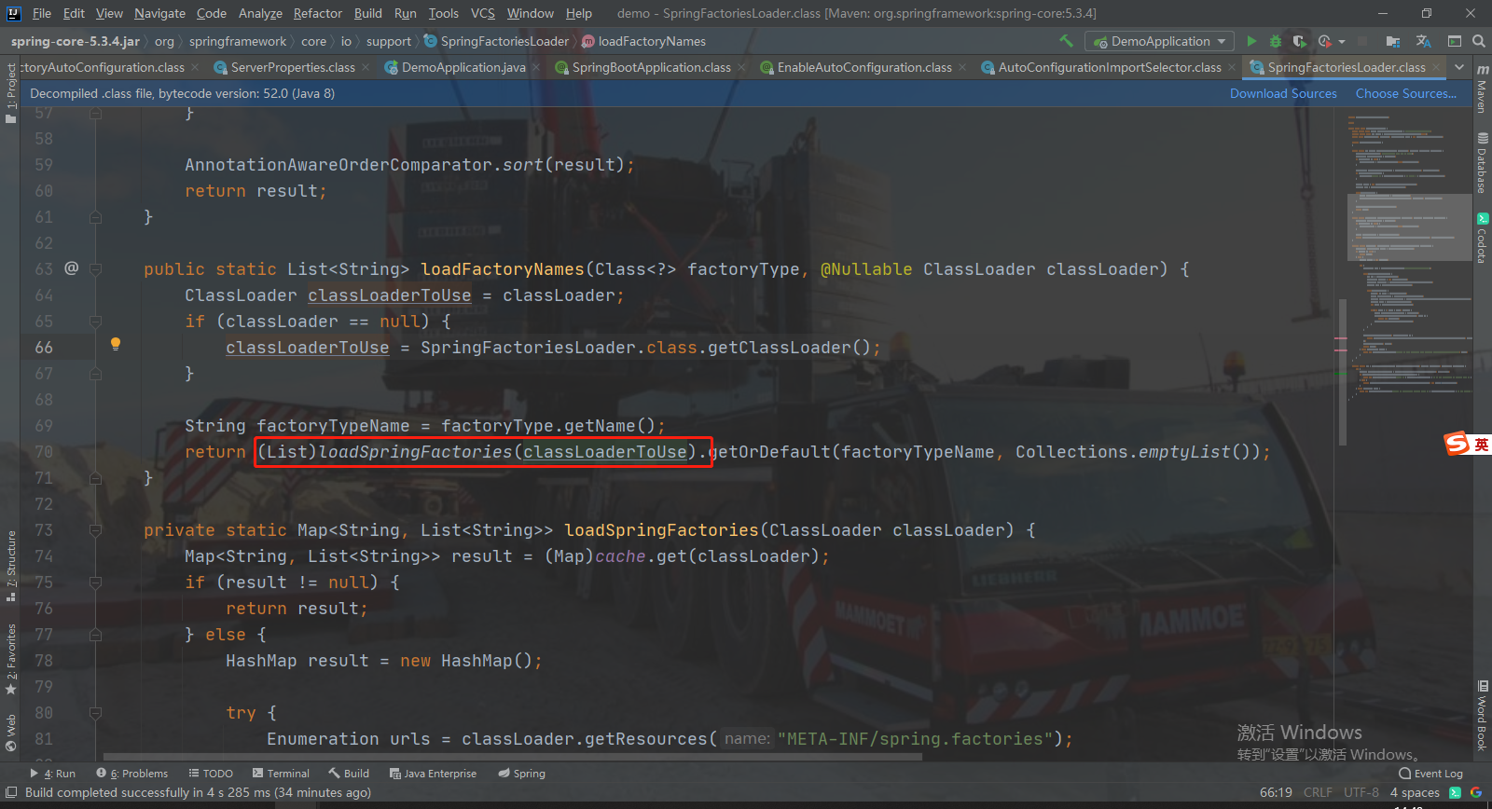Screen dimensions: 1492x809
Task: Switch to the EnableAutoConfiguration.class tab
Action: pos(864,67)
